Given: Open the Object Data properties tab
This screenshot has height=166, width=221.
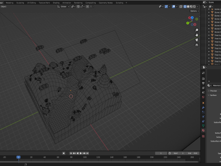Looking at the screenshot, I should pyautogui.click(x=203, y=126).
